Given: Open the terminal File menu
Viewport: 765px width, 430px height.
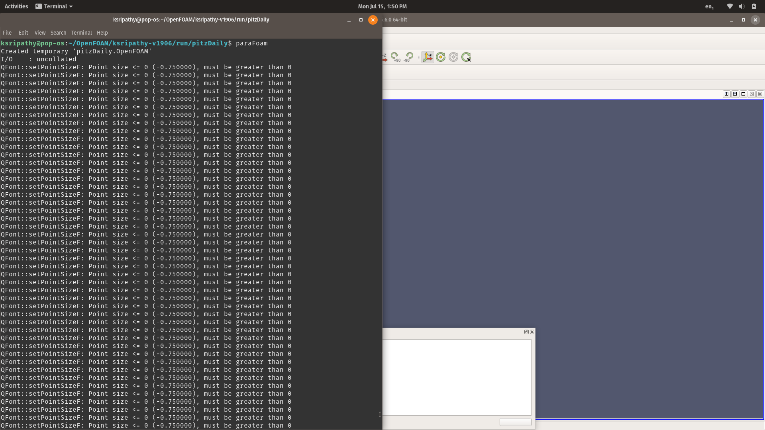Looking at the screenshot, I should tap(7, 33).
